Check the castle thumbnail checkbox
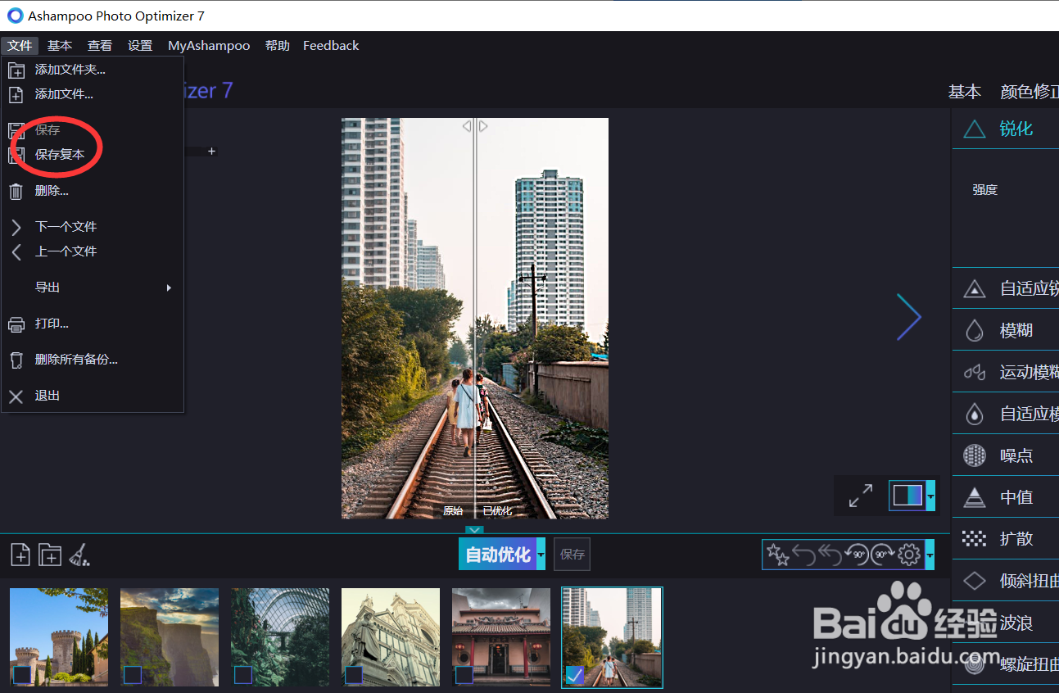The image size is (1059, 693). pos(22,675)
